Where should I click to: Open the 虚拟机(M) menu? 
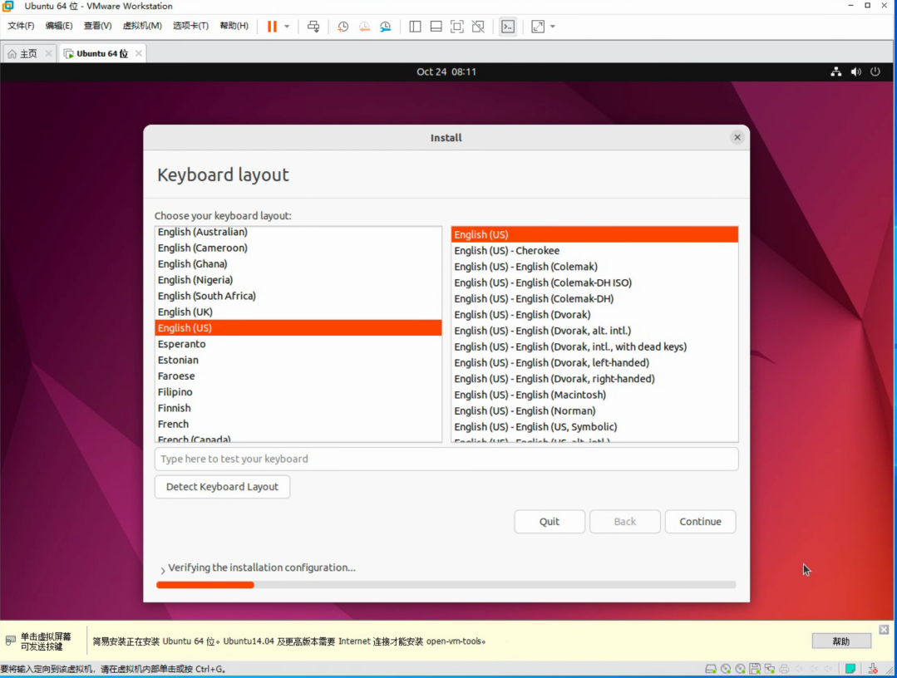tap(142, 26)
